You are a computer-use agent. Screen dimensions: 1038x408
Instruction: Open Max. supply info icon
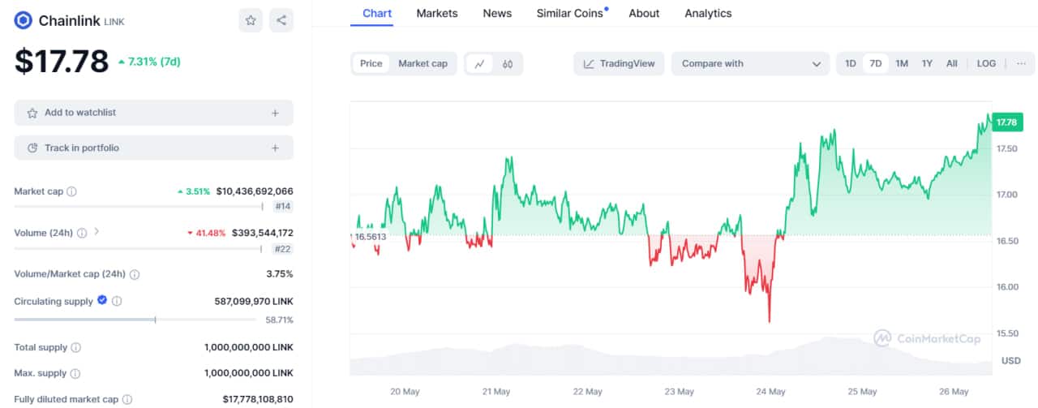click(75, 374)
